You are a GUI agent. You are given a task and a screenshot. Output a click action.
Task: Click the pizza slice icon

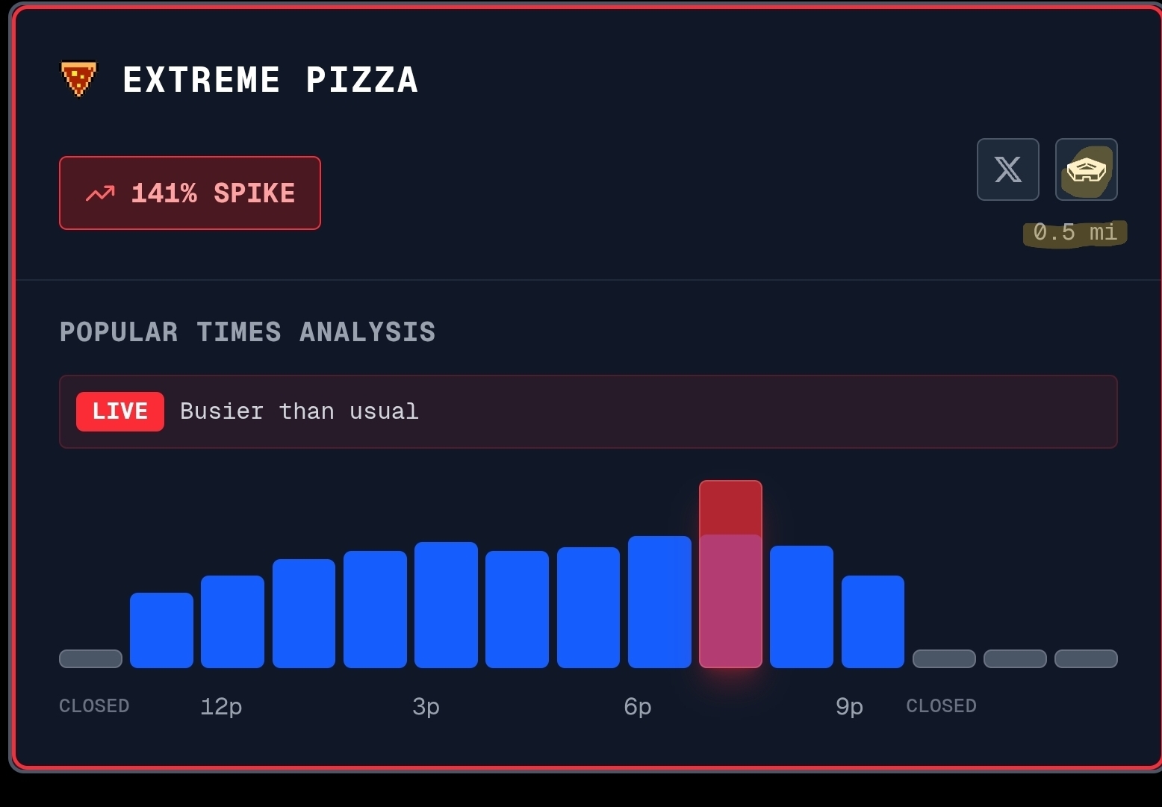[x=78, y=79]
